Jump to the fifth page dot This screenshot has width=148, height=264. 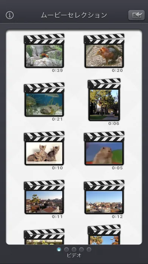pyautogui.click(x=89, y=249)
